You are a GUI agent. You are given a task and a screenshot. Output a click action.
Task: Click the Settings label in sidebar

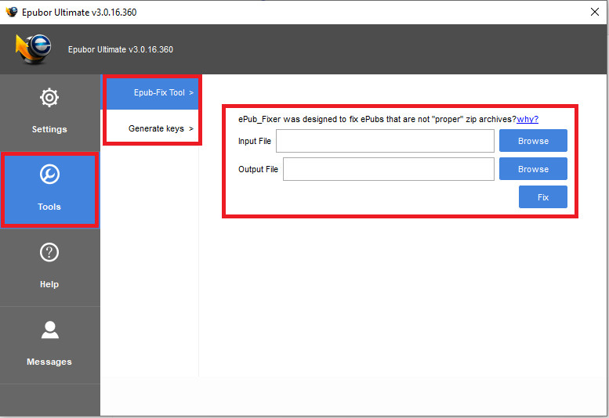[x=49, y=129]
